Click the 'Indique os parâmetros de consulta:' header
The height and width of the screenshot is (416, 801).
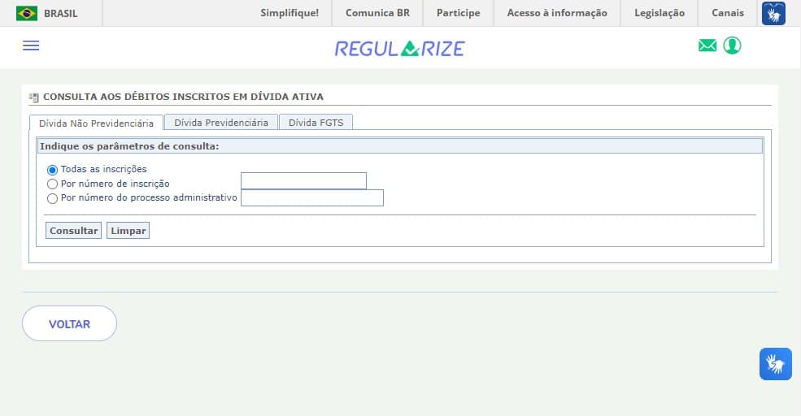(x=400, y=146)
